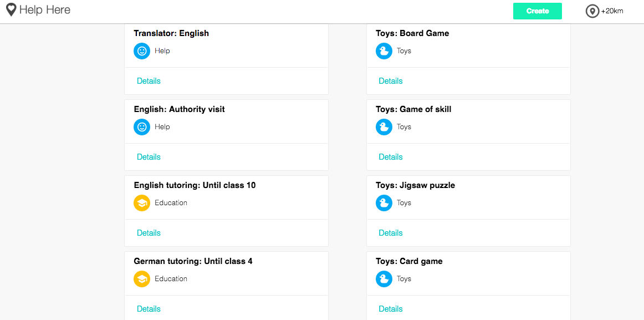Screen dimensions: 644x320
Task: Open Details for Toys: Card game
Action: (x=391, y=309)
